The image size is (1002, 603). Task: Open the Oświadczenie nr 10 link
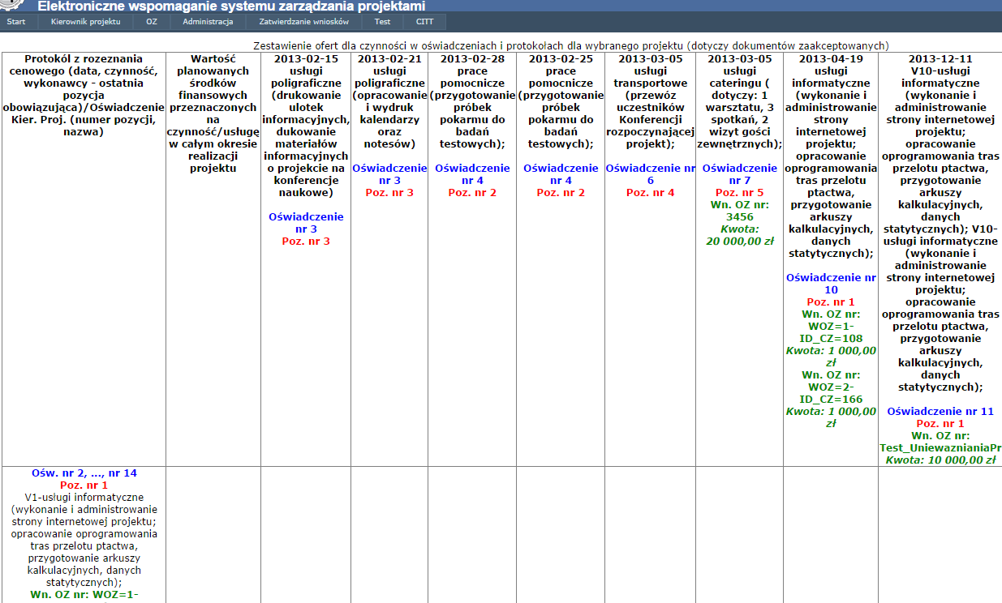[x=831, y=284]
